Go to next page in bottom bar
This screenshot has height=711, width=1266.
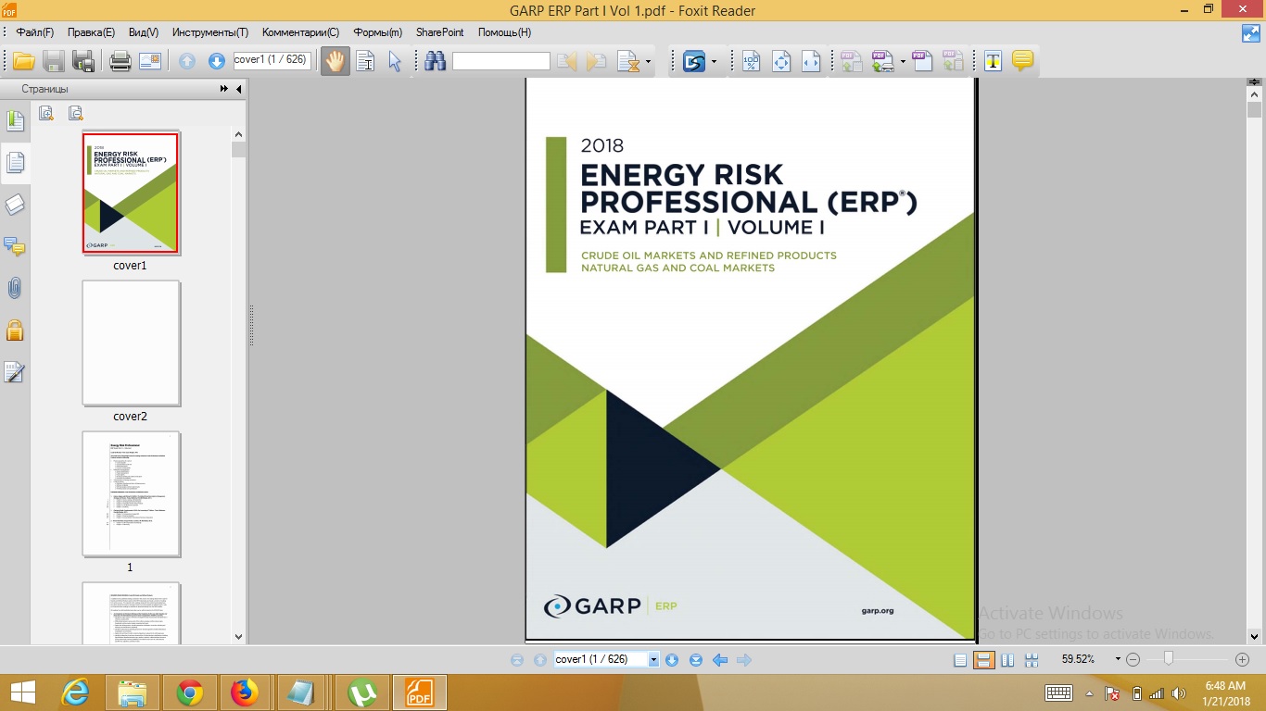point(672,660)
